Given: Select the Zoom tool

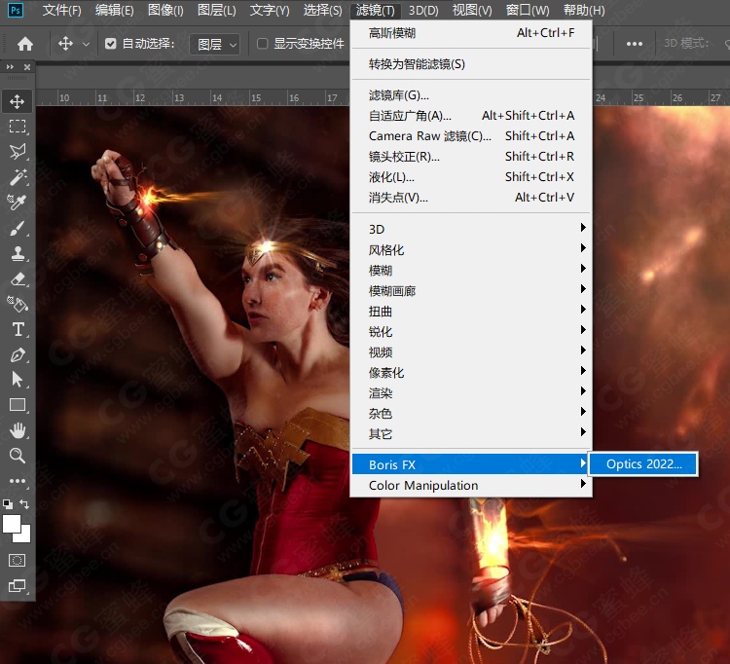Looking at the screenshot, I should (x=18, y=455).
